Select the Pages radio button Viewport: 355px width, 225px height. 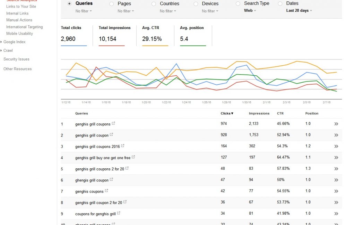click(112, 4)
